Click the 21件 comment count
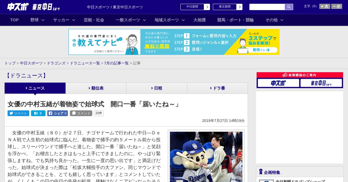348x182 pixels. click(x=99, y=113)
